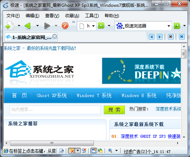Click the vertical scroll up arrow
Image resolution: width=190 pixels, height=157 pixels.
click(184, 46)
